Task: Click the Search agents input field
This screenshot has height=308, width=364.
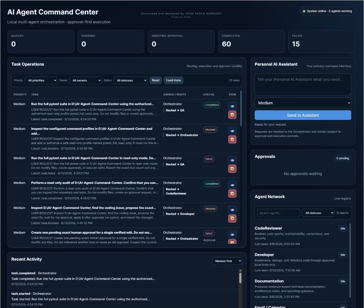Action: click(279, 213)
